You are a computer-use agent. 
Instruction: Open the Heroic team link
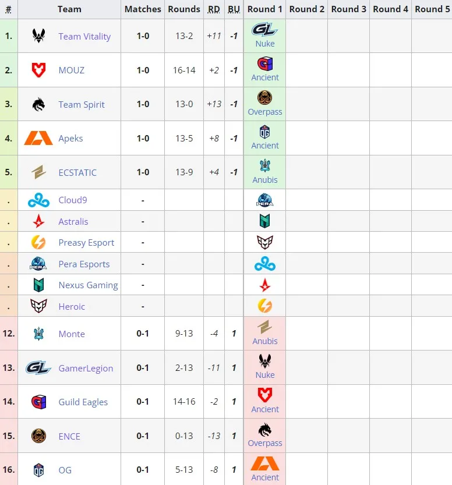click(x=72, y=306)
